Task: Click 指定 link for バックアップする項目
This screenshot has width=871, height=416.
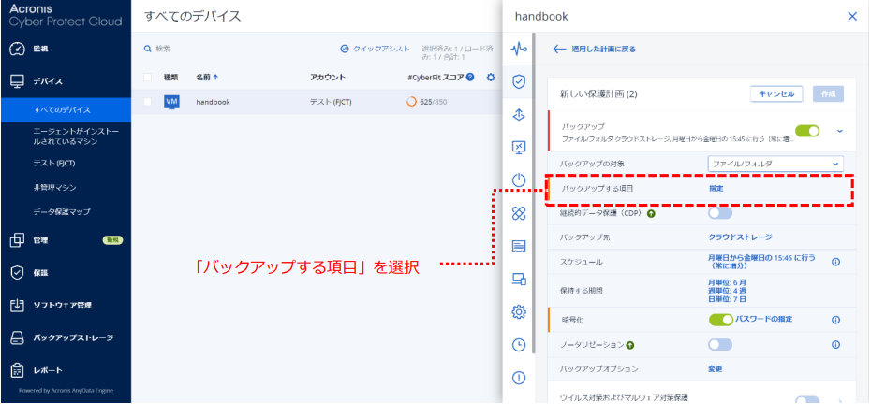Action: coord(716,189)
